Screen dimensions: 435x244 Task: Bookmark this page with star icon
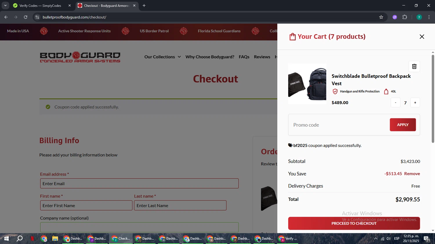[381, 17]
